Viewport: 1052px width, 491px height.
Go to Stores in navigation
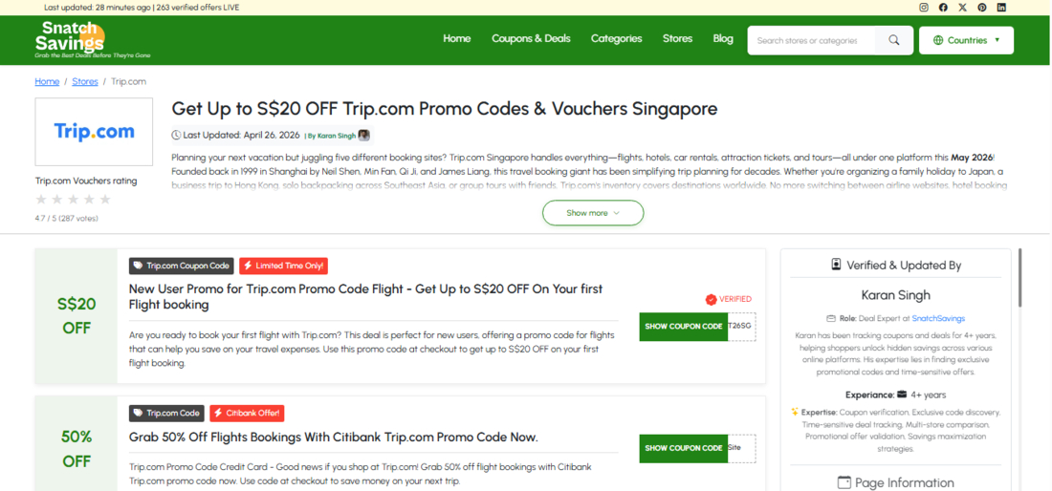point(677,39)
